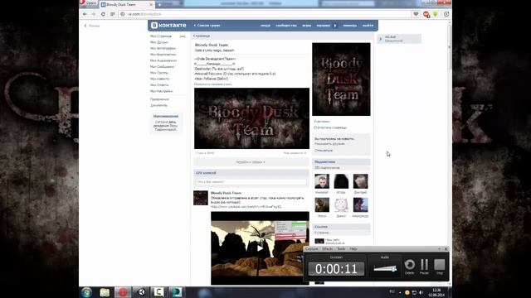Image resolution: width=531 pixels, height=298 pixels.
Task: Open 'Мои Ответы' in the left sidebar
Action: tap(159, 84)
